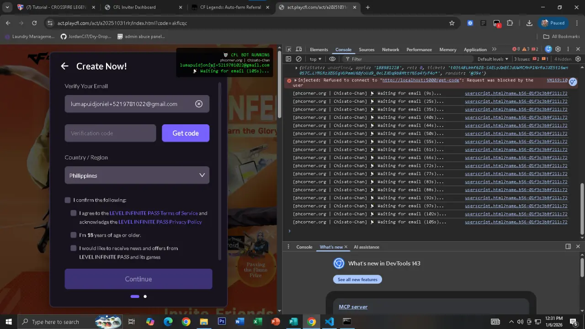Screen dimensions: 585x329
Task: Expand more DevTools tabs chevron
Action: tap(494, 49)
